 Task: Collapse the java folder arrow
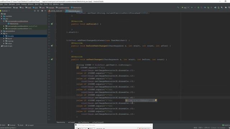point(1,19)
